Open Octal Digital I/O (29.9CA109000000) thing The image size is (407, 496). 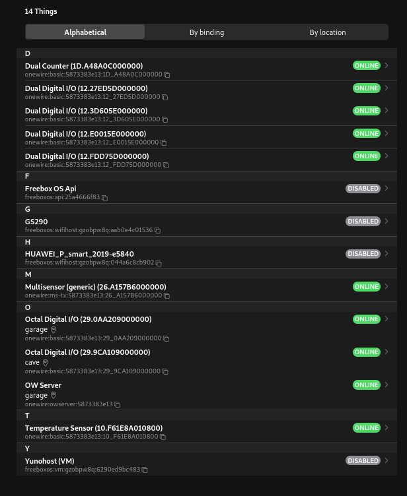click(87, 352)
